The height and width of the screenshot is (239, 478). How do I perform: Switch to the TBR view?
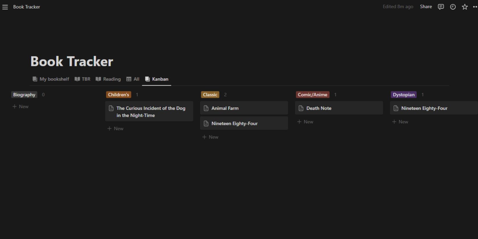83,79
